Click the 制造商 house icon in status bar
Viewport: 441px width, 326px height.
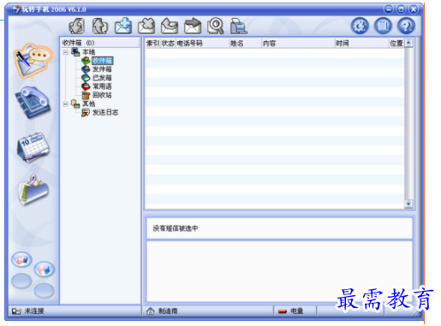pos(151,311)
